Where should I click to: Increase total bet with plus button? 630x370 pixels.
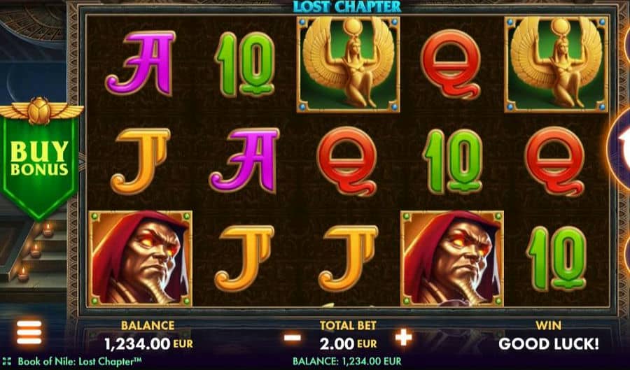(x=403, y=338)
